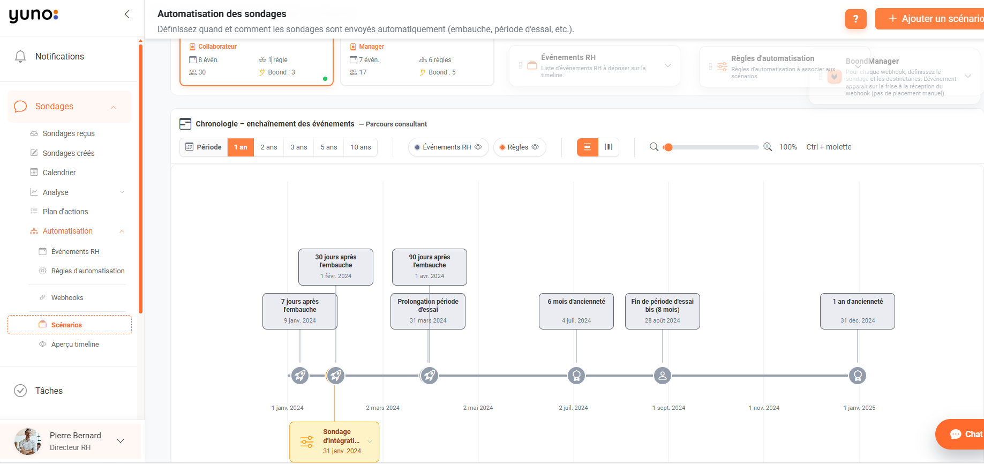Click the Notifications bell icon
Viewport: 984px width, 464px height.
click(20, 56)
